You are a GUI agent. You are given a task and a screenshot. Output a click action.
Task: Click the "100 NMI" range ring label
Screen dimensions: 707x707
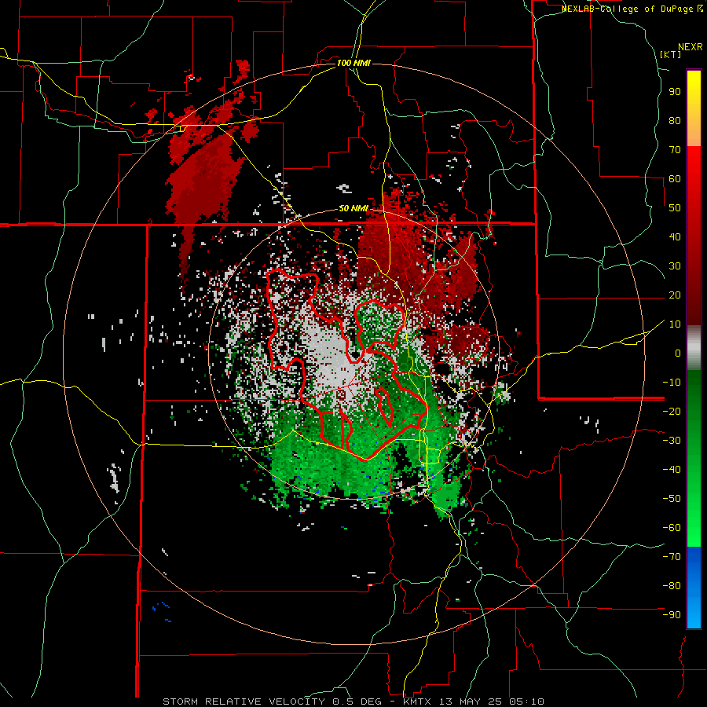pyautogui.click(x=353, y=63)
